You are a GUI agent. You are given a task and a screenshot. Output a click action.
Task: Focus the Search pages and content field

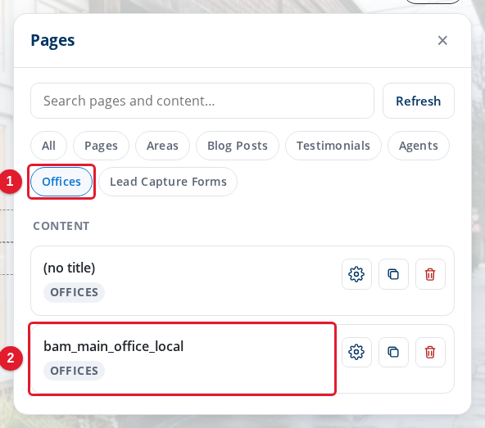click(x=202, y=101)
